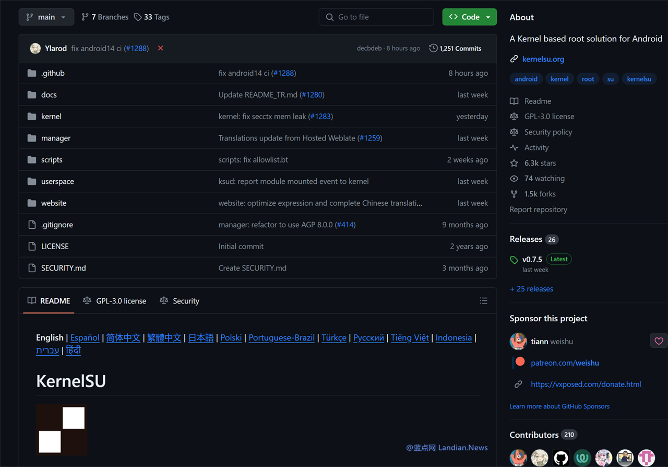Click the sponsor heart button for tiann
Viewport: 668px width, 467px height.
point(659,341)
